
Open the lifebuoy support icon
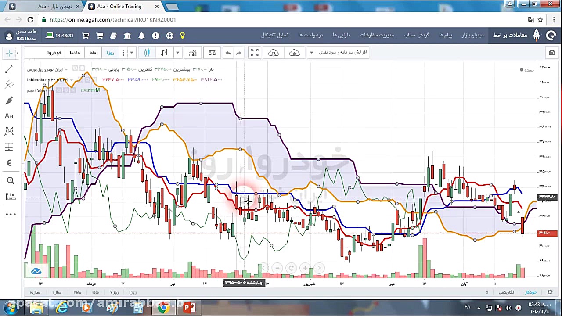tap(169, 36)
